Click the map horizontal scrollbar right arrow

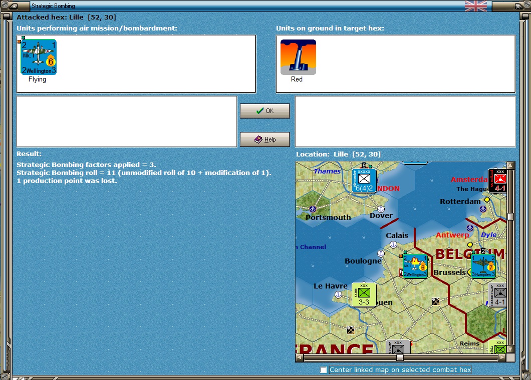502,357
